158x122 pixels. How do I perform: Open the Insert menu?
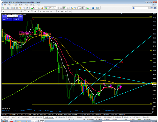pos(15,5)
